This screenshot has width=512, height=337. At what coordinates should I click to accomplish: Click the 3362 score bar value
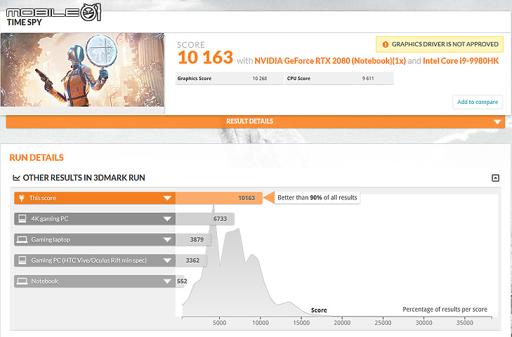click(x=192, y=260)
